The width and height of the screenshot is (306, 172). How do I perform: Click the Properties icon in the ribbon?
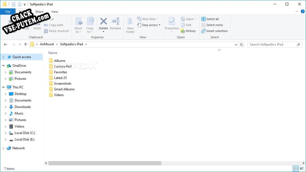172,22
